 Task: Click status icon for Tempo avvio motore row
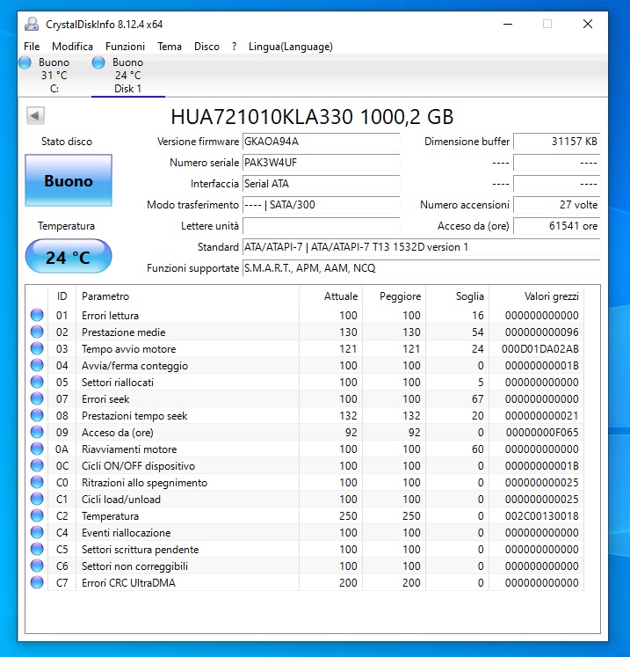pyautogui.click(x=37, y=348)
